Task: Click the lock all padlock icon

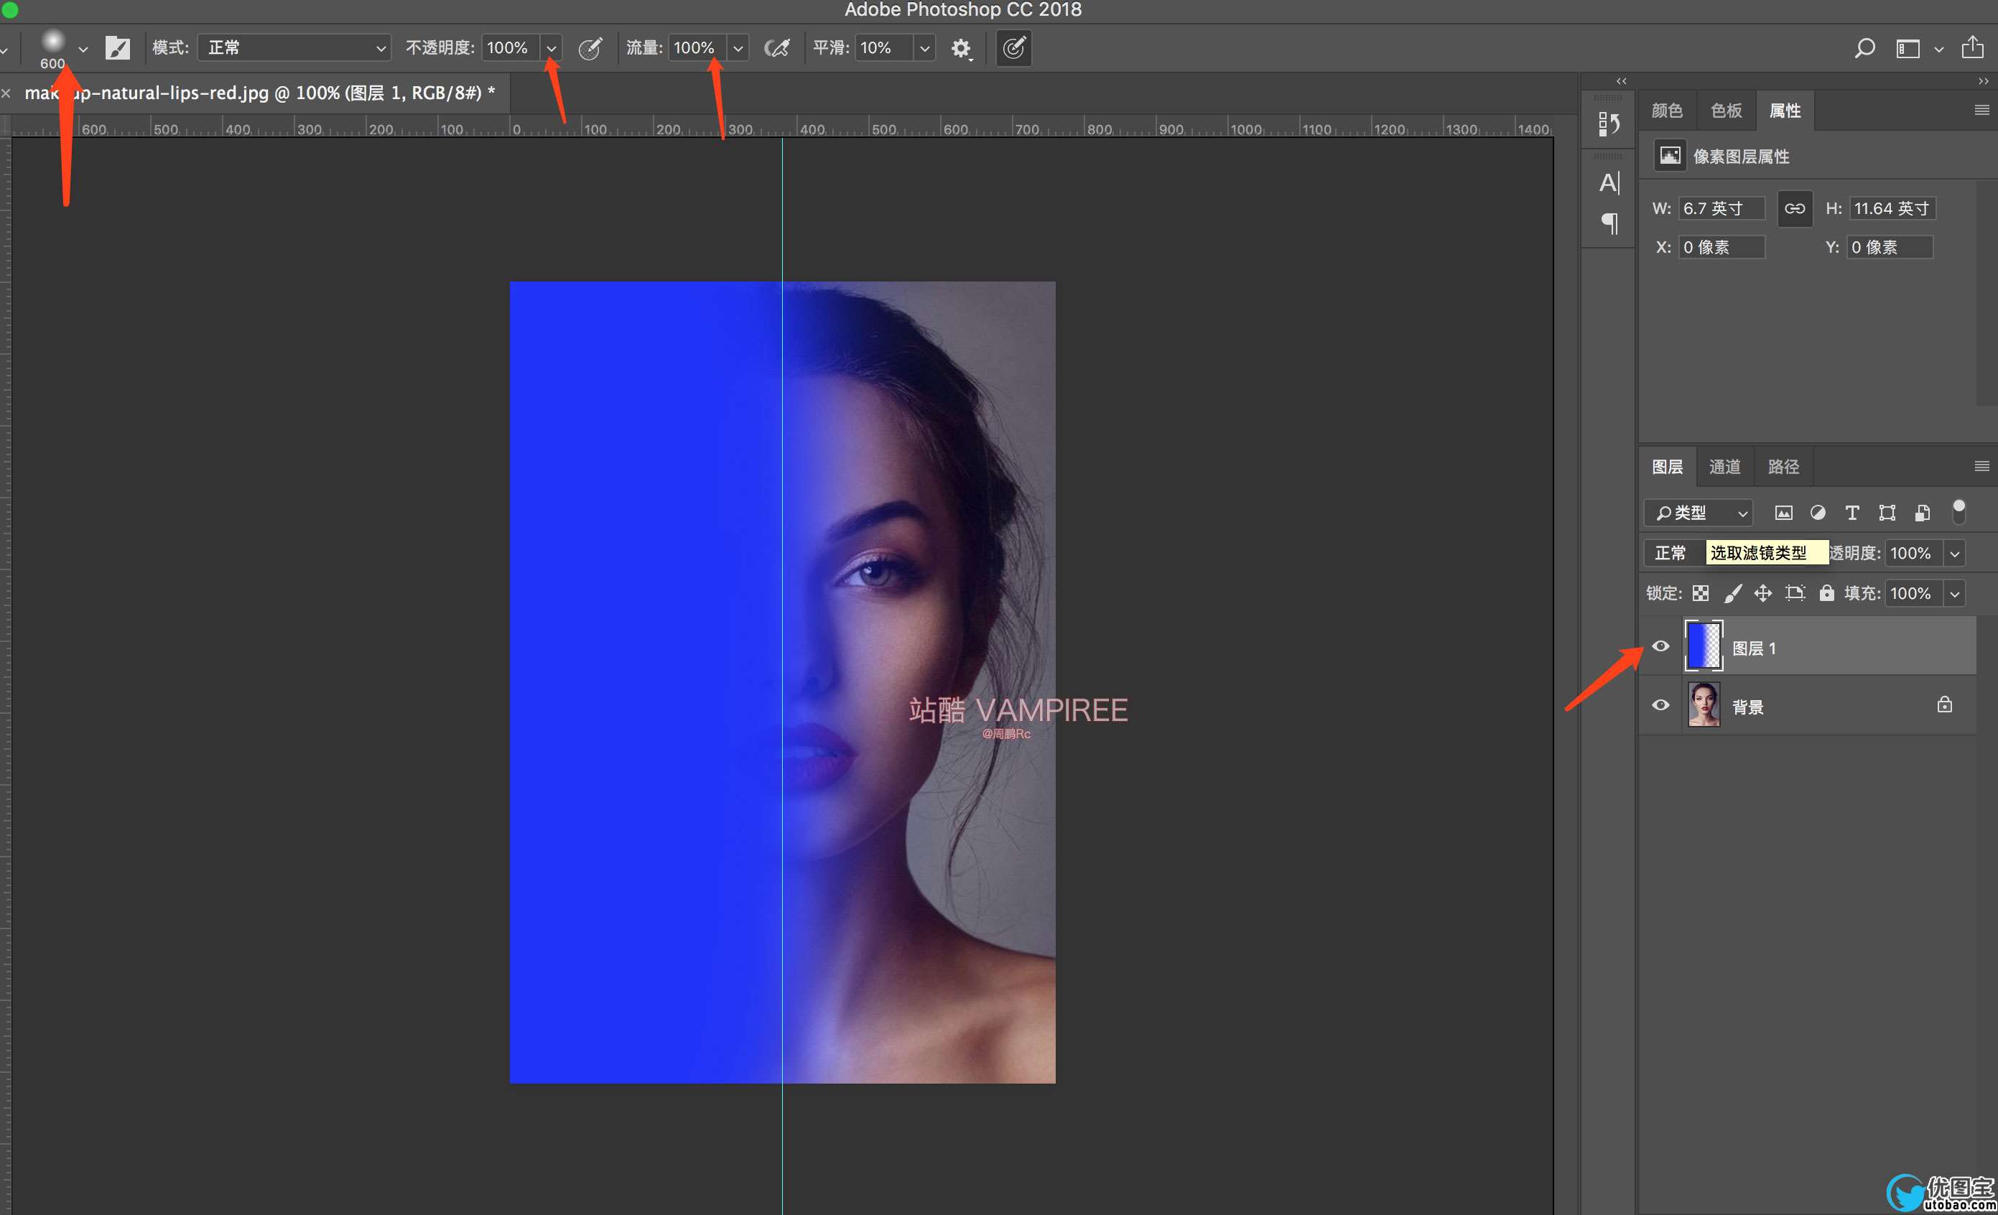Action: click(x=1826, y=592)
